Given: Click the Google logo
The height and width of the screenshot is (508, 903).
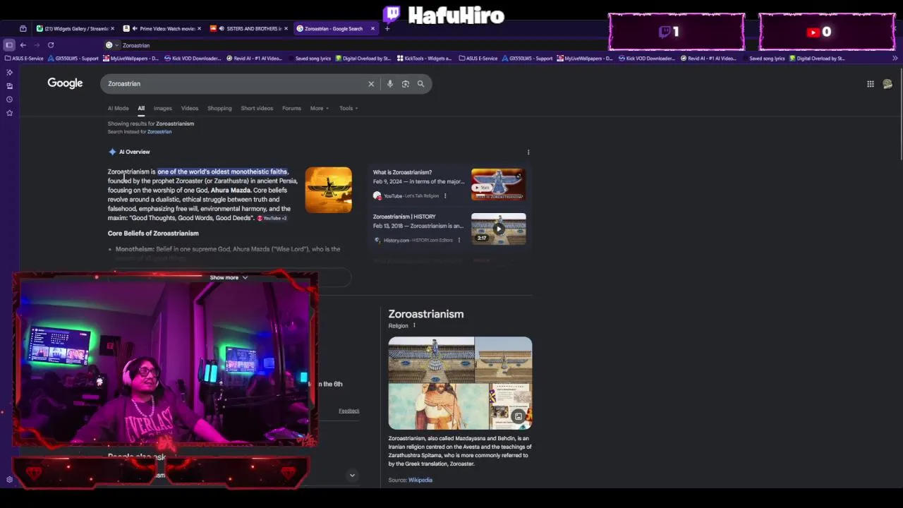Looking at the screenshot, I should [x=65, y=83].
